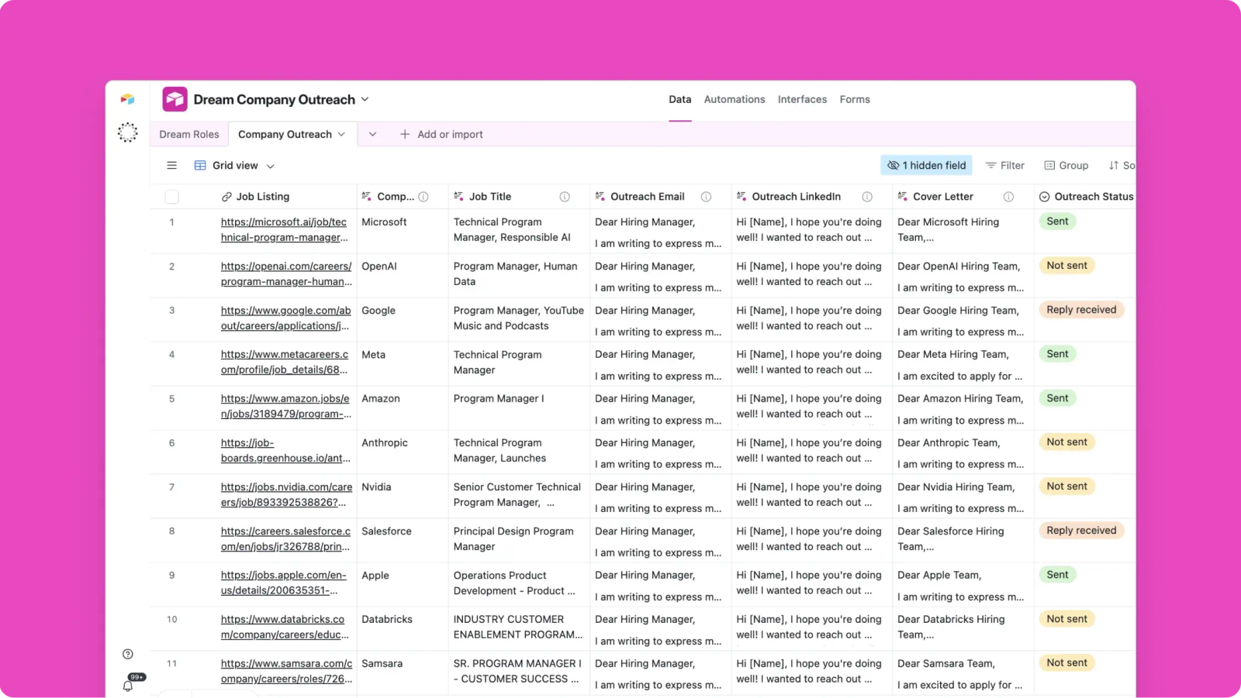Open the Company Outreach table tab dropdown
This screenshot has width=1241, height=698.
pos(341,134)
